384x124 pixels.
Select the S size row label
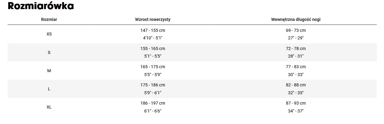[49, 52]
